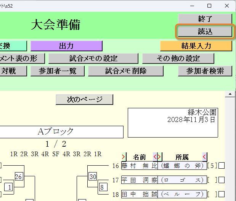Open the 出力 purple button

(x=66, y=46)
